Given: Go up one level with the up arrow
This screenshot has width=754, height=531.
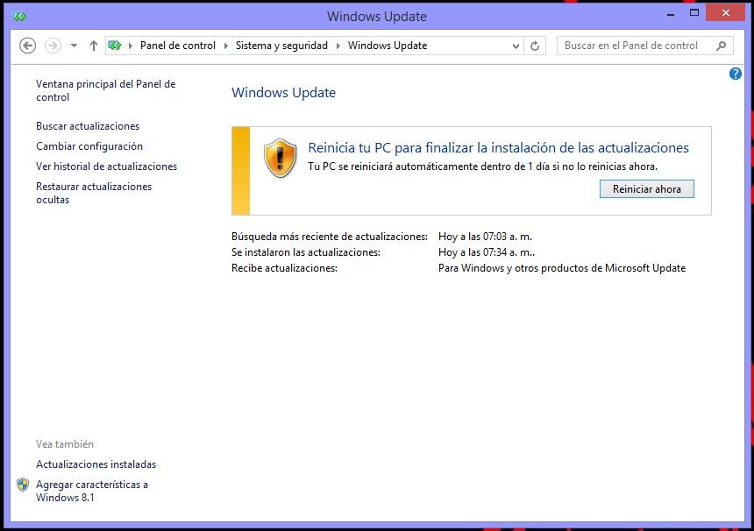Looking at the screenshot, I should tap(93, 45).
